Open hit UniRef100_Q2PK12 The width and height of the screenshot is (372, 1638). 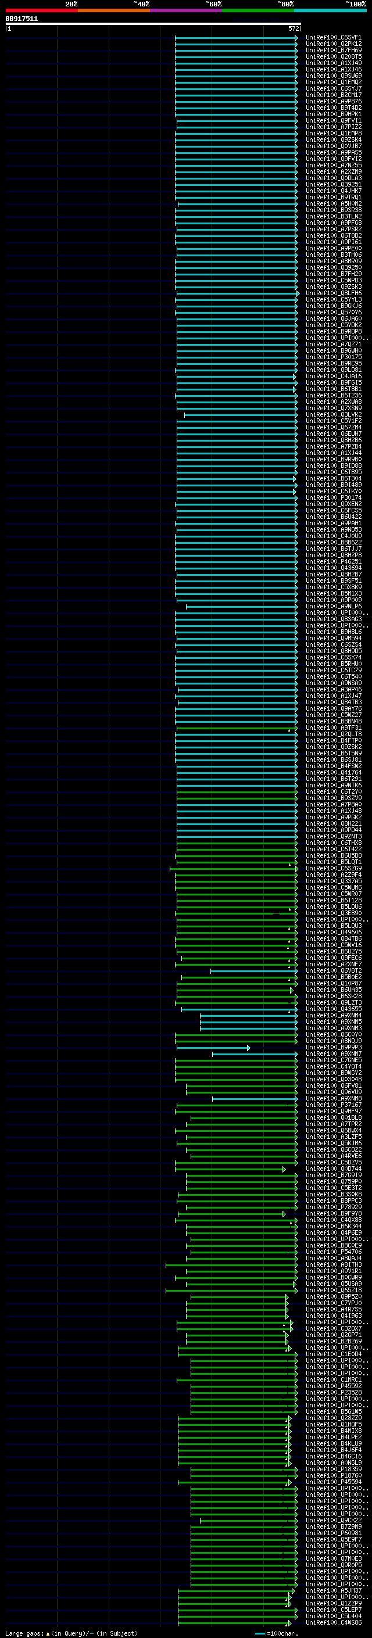(x=334, y=44)
